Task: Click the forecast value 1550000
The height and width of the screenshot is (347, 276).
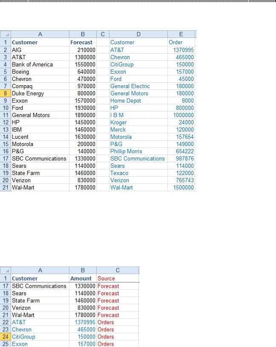Action: [83, 64]
